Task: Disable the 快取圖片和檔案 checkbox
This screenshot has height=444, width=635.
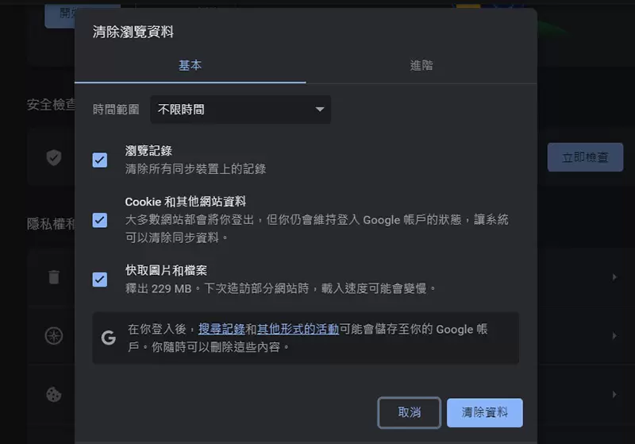Action: pyautogui.click(x=100, y=279)
